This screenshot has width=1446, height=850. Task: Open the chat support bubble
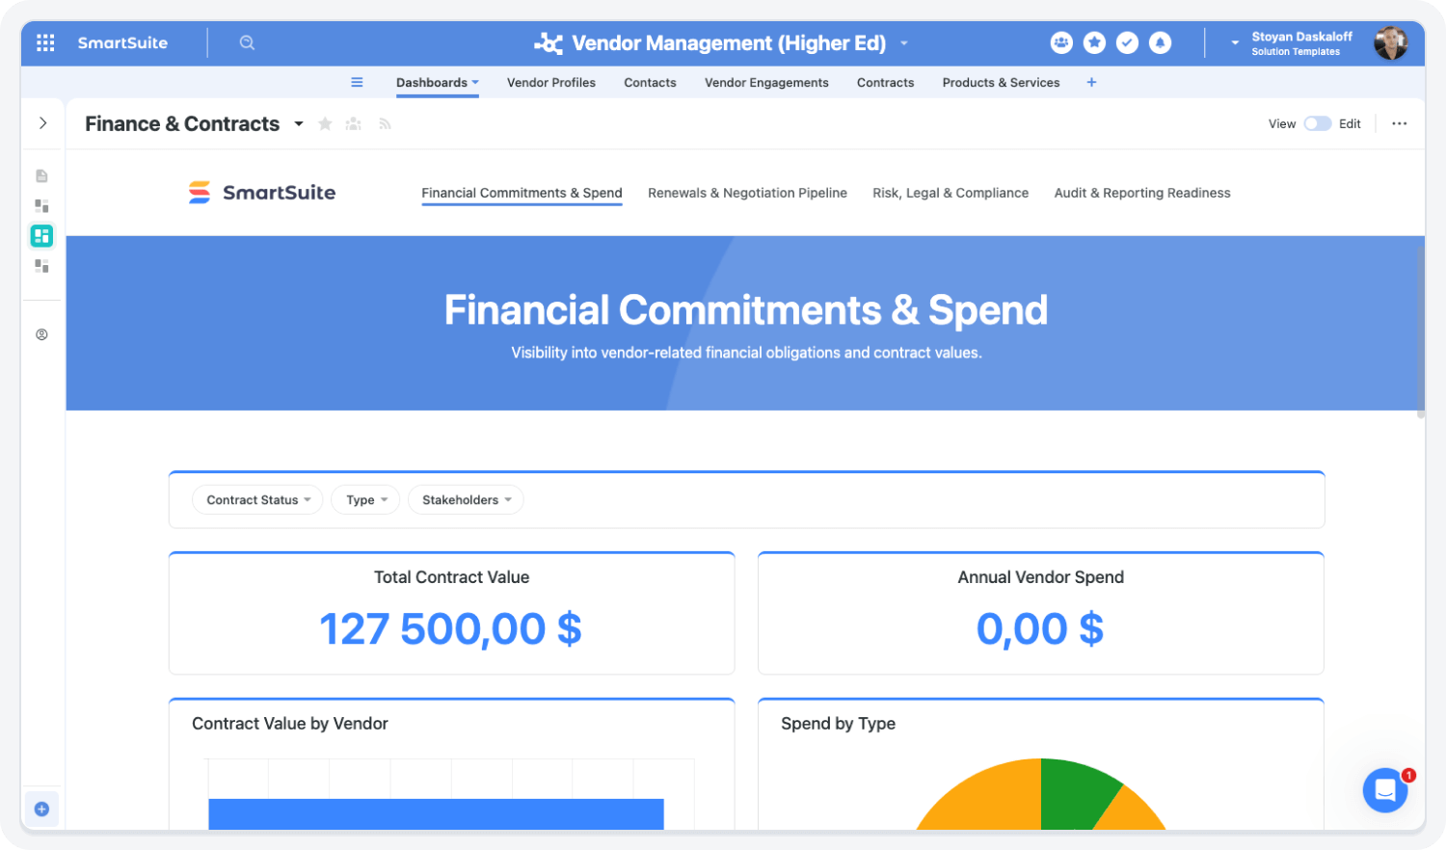tap(1385, 790)
